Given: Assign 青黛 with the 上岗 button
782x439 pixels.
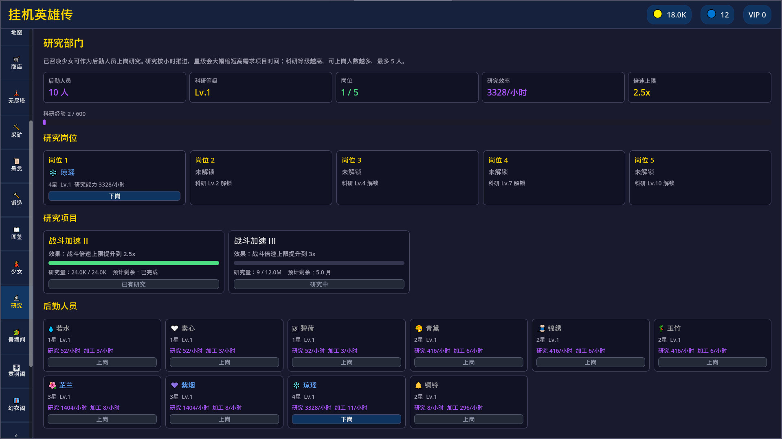Looking at the screenshot, I should tap(468, 362).
